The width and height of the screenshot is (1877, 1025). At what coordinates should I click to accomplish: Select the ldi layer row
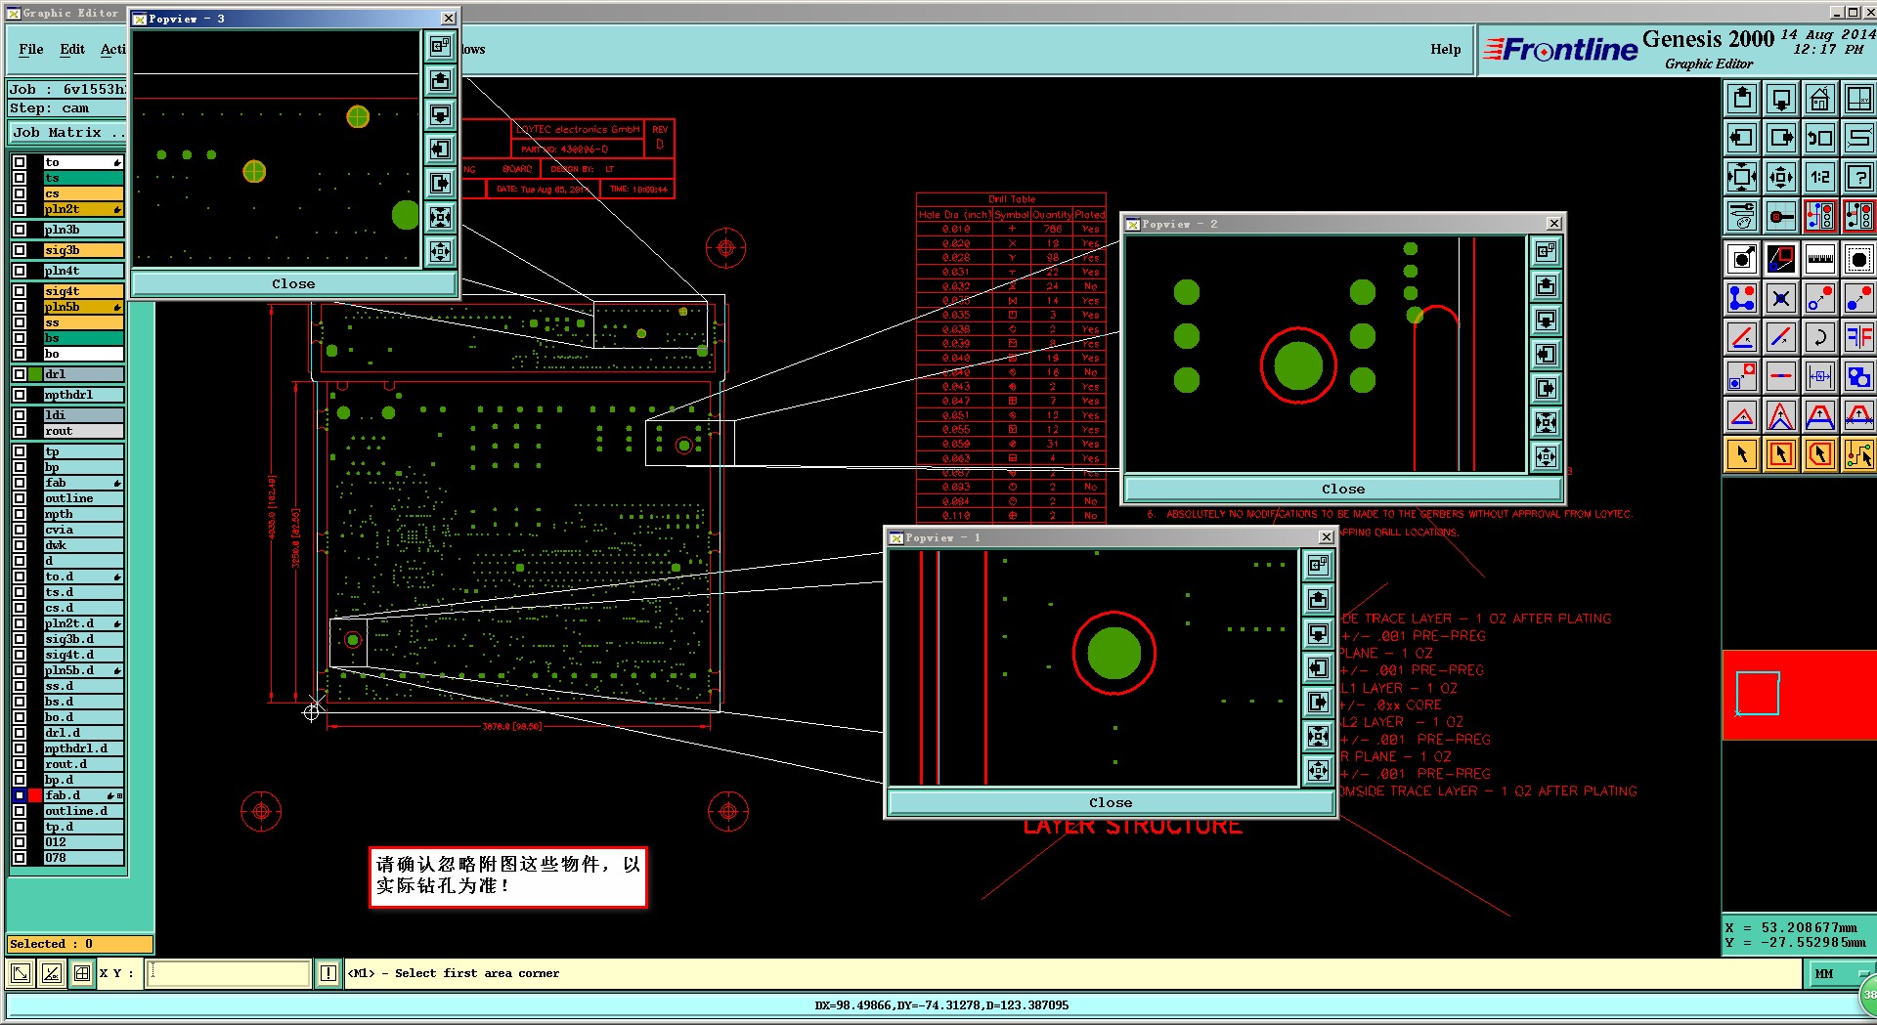(83, 415)
